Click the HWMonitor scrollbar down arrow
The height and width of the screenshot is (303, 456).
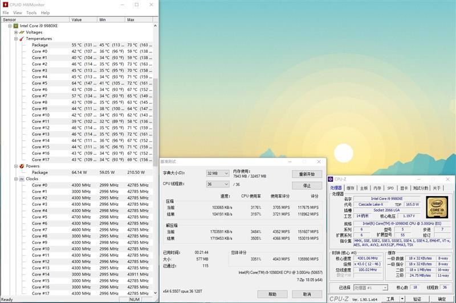click(155, 293)
